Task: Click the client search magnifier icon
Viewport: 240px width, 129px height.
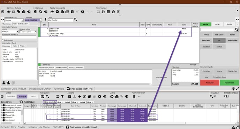Action: (x=75, y=19)
